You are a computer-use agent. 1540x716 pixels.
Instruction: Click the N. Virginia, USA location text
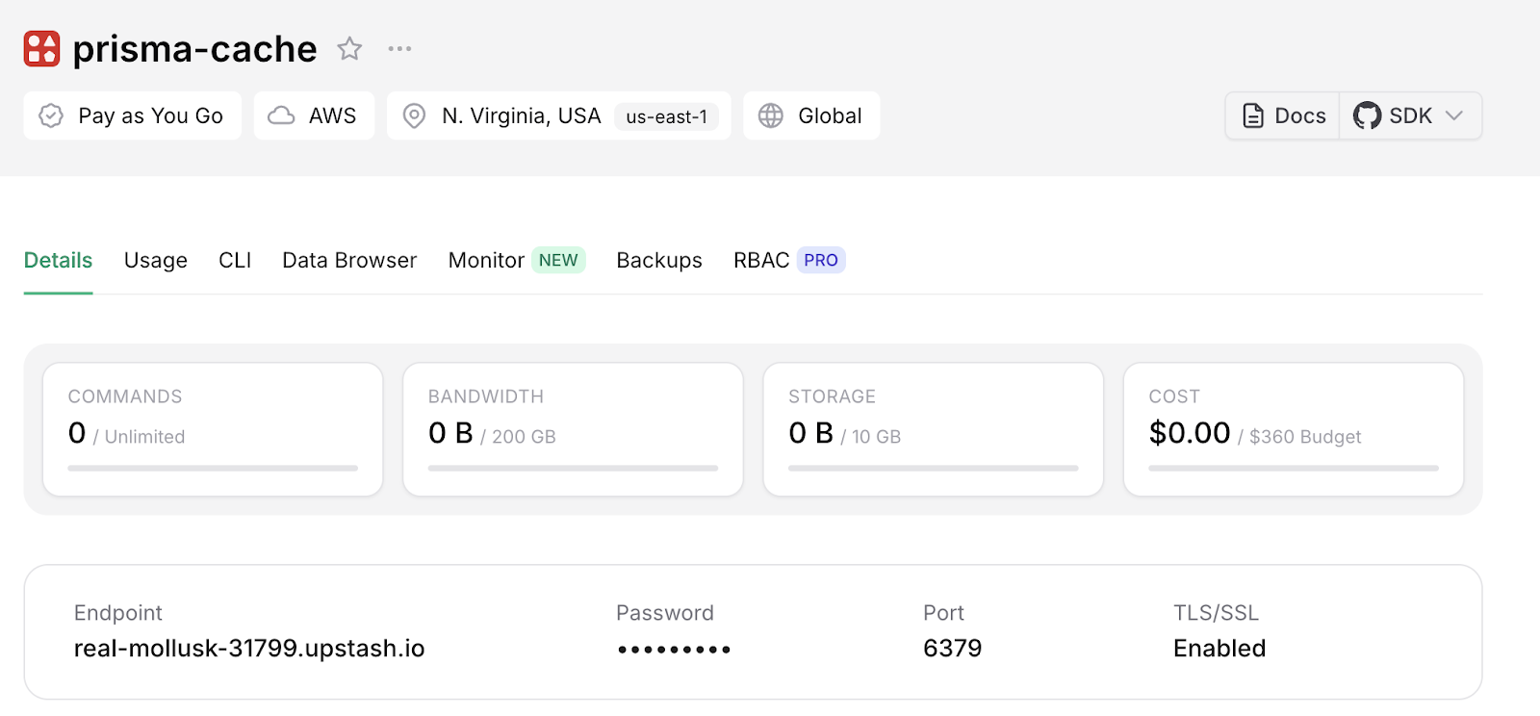[521, 115]
